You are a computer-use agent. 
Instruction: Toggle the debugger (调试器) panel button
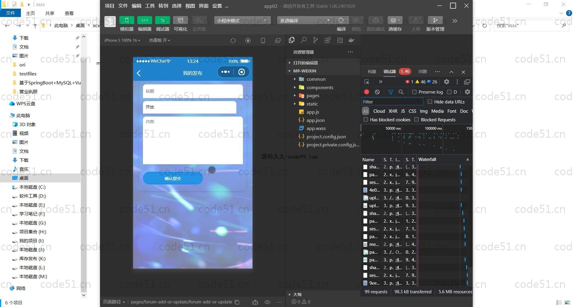[x=163, y=20]
